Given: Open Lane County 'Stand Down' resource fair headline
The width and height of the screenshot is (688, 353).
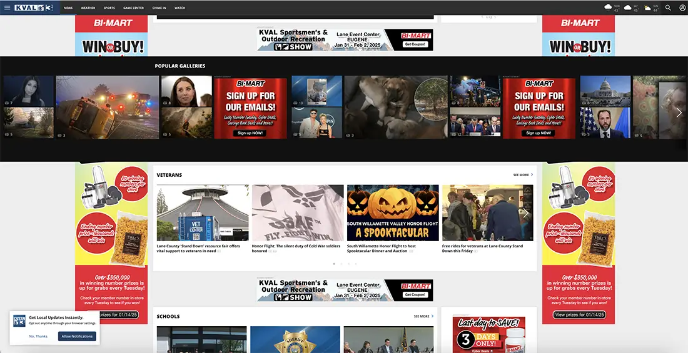Looking at the screenshot, I should (198, 249).
